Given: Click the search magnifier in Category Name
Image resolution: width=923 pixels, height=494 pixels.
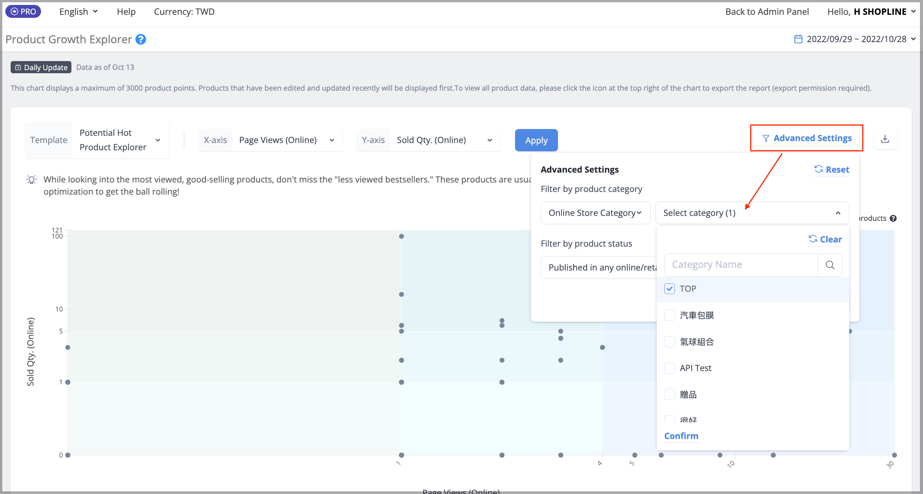Looking at the screenshot, I should click(830, 265).
